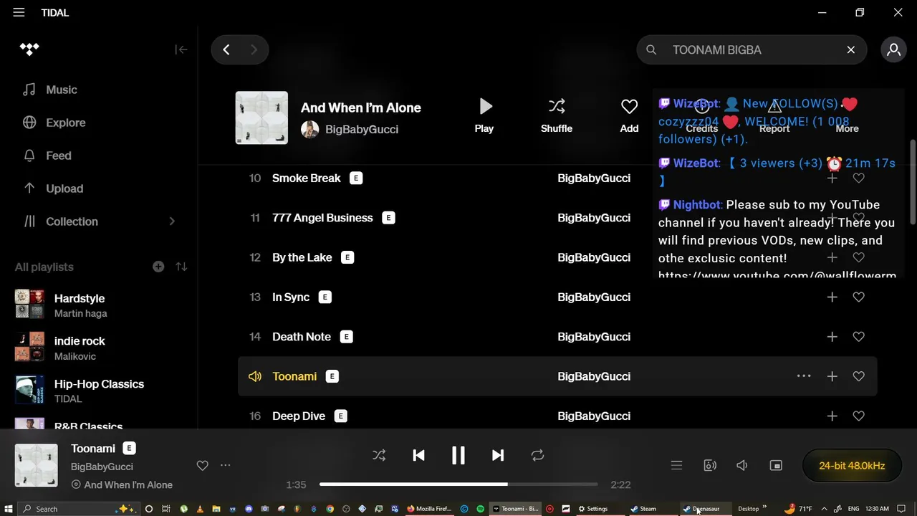Skip to the next track

498,455
